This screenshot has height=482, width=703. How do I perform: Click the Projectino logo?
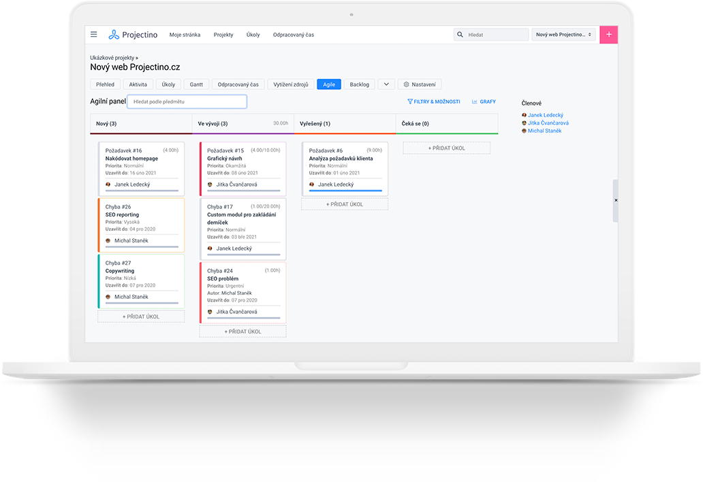click(133, 35)
